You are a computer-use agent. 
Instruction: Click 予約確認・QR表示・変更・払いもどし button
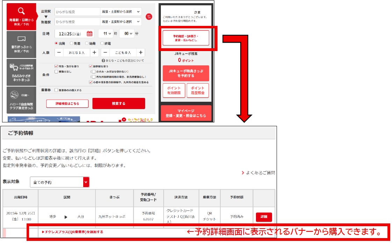coord(186,38)
